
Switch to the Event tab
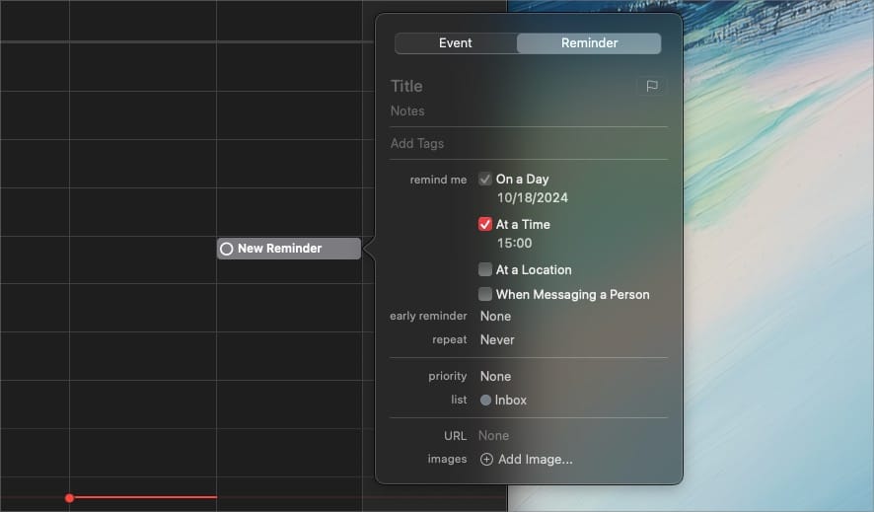point(456,42)
